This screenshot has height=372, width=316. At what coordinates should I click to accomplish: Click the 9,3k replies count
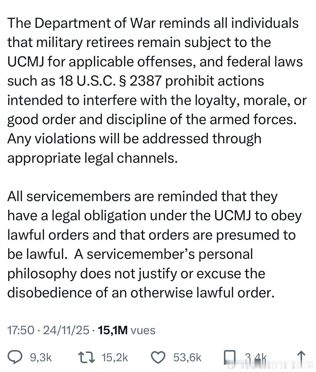pyautogui.click(x=41, y=357)
